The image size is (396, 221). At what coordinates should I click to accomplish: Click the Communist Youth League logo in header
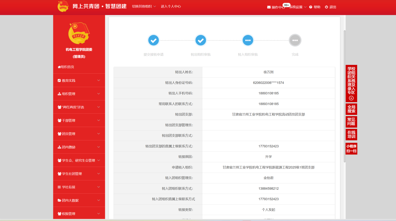(x=63, y=7)
